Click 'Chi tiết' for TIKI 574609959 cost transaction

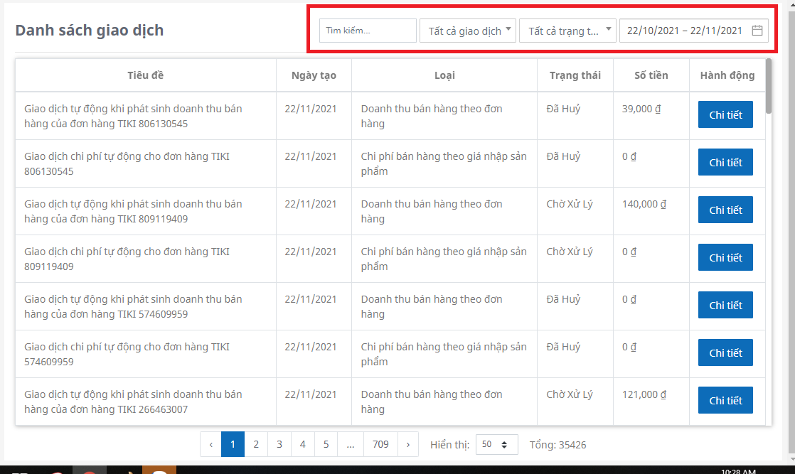[x=725, y=353]
